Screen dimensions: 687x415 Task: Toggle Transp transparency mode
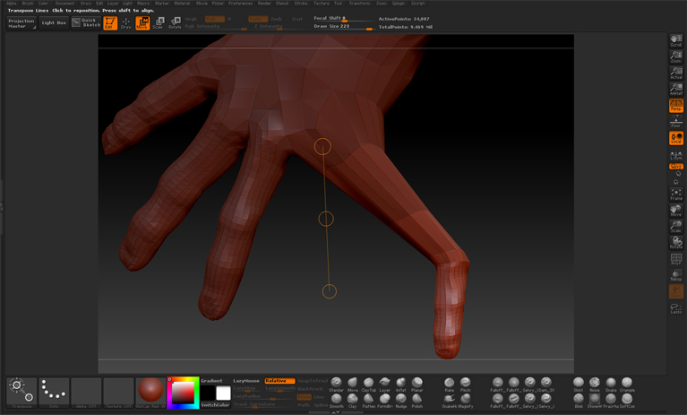tap(675, 275)
